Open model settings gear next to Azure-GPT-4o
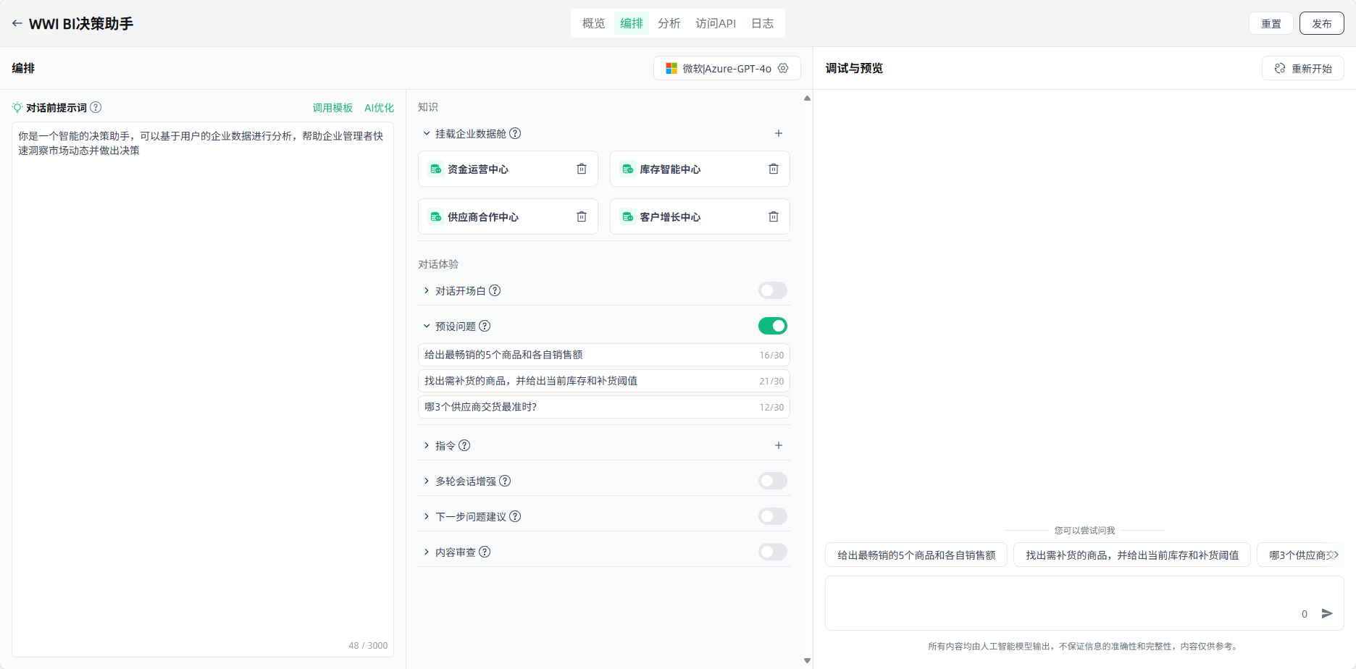This screenshot has height=669, width=1356. coord(783,68)
